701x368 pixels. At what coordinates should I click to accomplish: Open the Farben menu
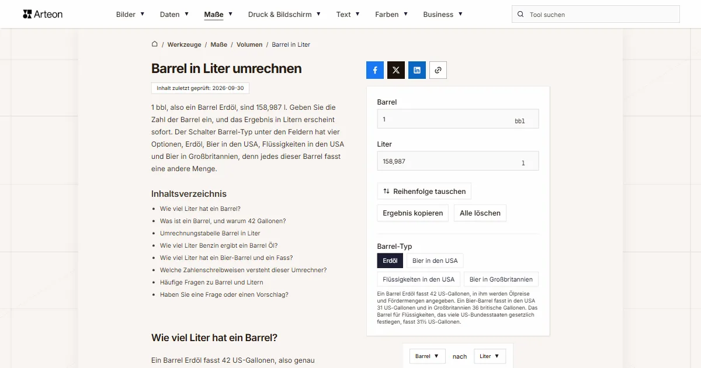coord(391,15)
